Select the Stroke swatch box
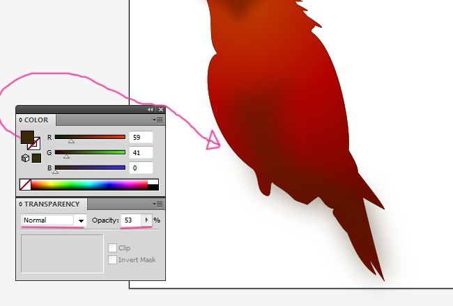Screen dimensions: 453x306 tap(34, 145)
